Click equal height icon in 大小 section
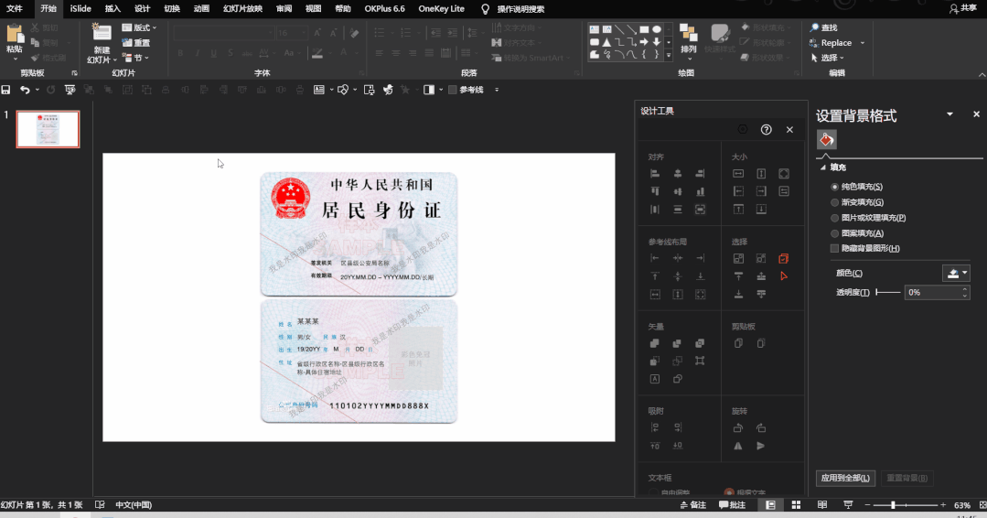987x518 pixels. tap(761, 174)
